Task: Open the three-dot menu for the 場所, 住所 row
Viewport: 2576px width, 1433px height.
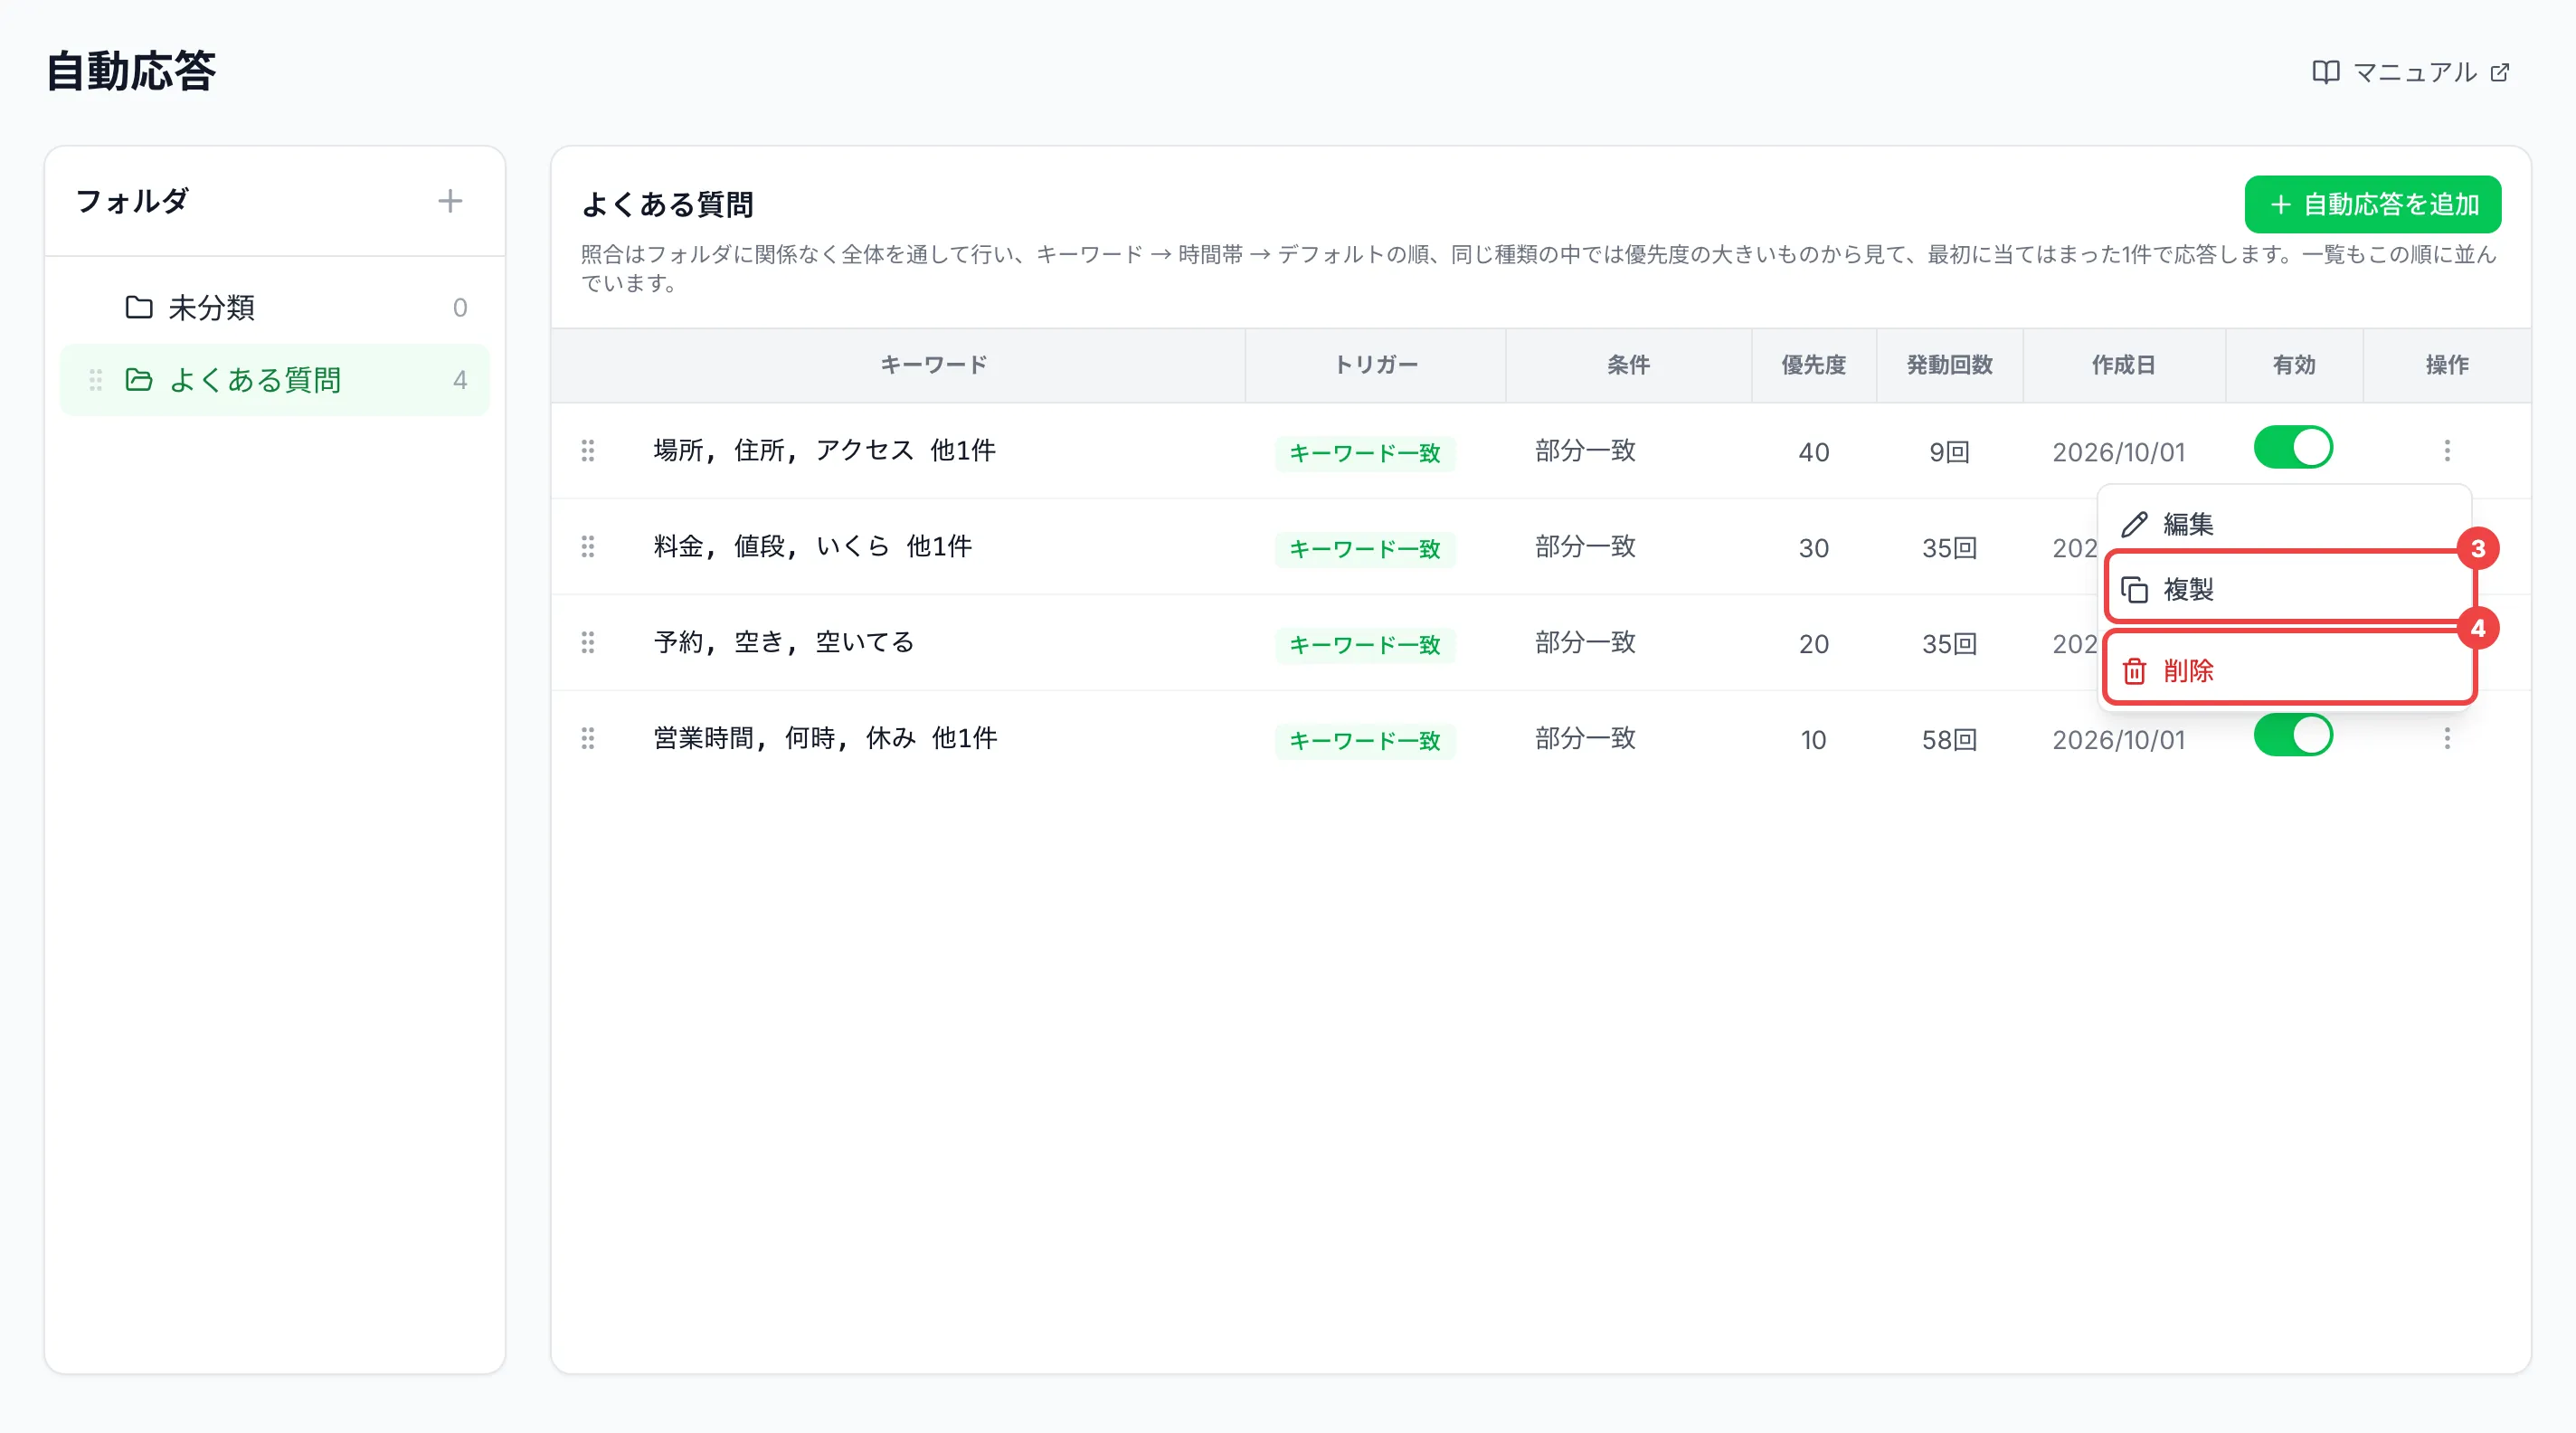Action: tap(2447, 451)
